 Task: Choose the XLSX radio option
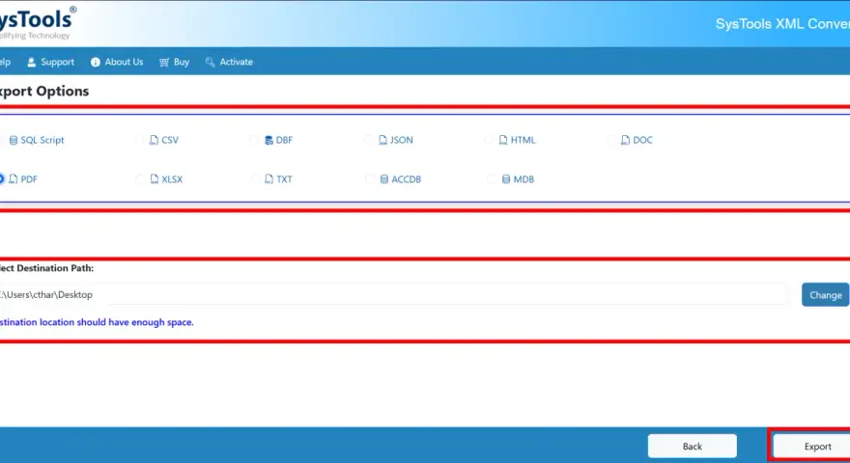tap(140, 179)
